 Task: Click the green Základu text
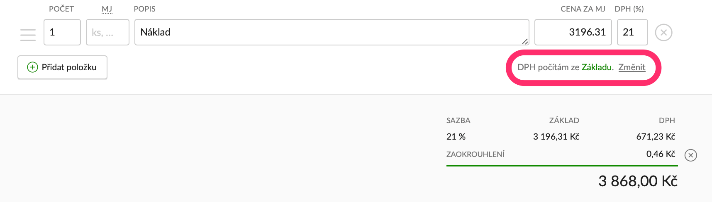597,67
